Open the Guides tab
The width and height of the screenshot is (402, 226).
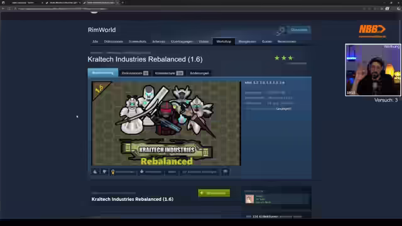pos(266,41)
